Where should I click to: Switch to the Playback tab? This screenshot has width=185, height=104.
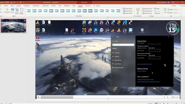pyautogui.click(x=88, y=6)
